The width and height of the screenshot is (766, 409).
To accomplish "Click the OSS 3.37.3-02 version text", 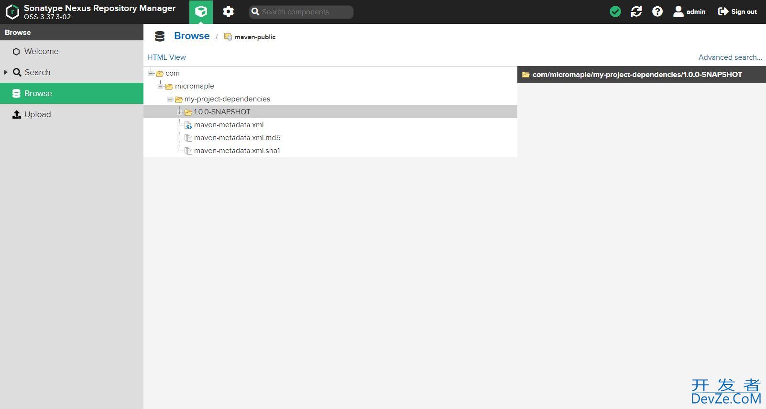I will tap(47, 17).
